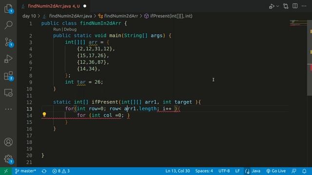Open changes compare icon in title bar
This screenshot has width=312, height=175.
pyautogui.click(x=286, y=6)
